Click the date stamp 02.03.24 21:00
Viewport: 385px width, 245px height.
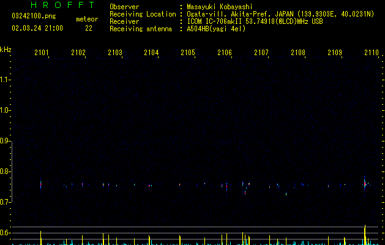tap(37, 28)
